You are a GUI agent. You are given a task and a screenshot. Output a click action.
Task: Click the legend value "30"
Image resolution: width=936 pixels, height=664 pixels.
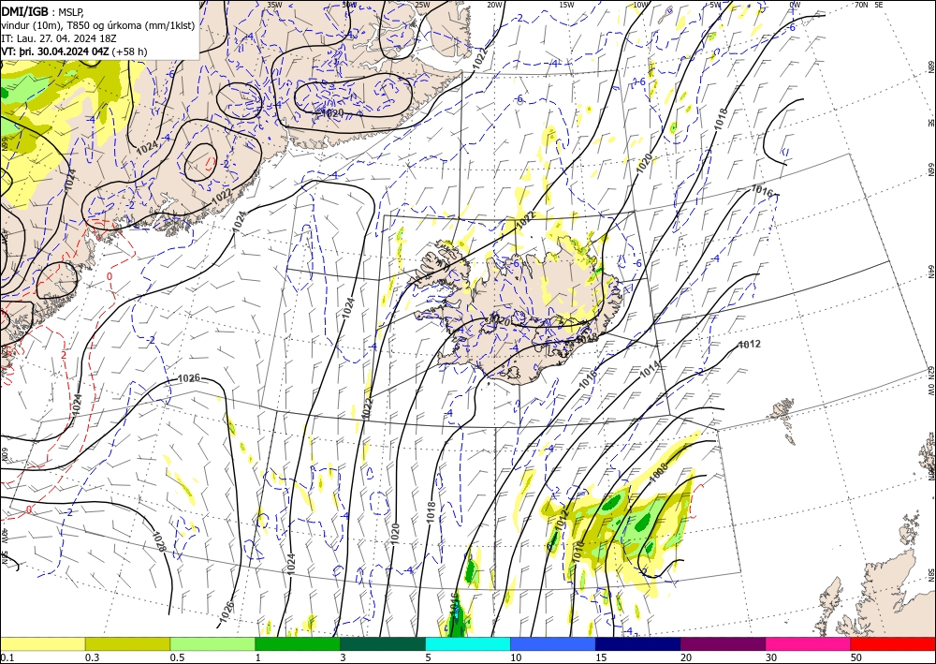pos(771,657)
